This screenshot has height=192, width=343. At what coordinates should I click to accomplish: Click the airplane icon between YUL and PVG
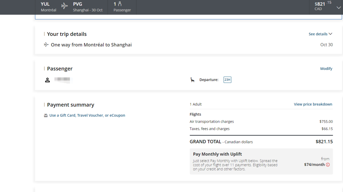[x=64, y=6]
